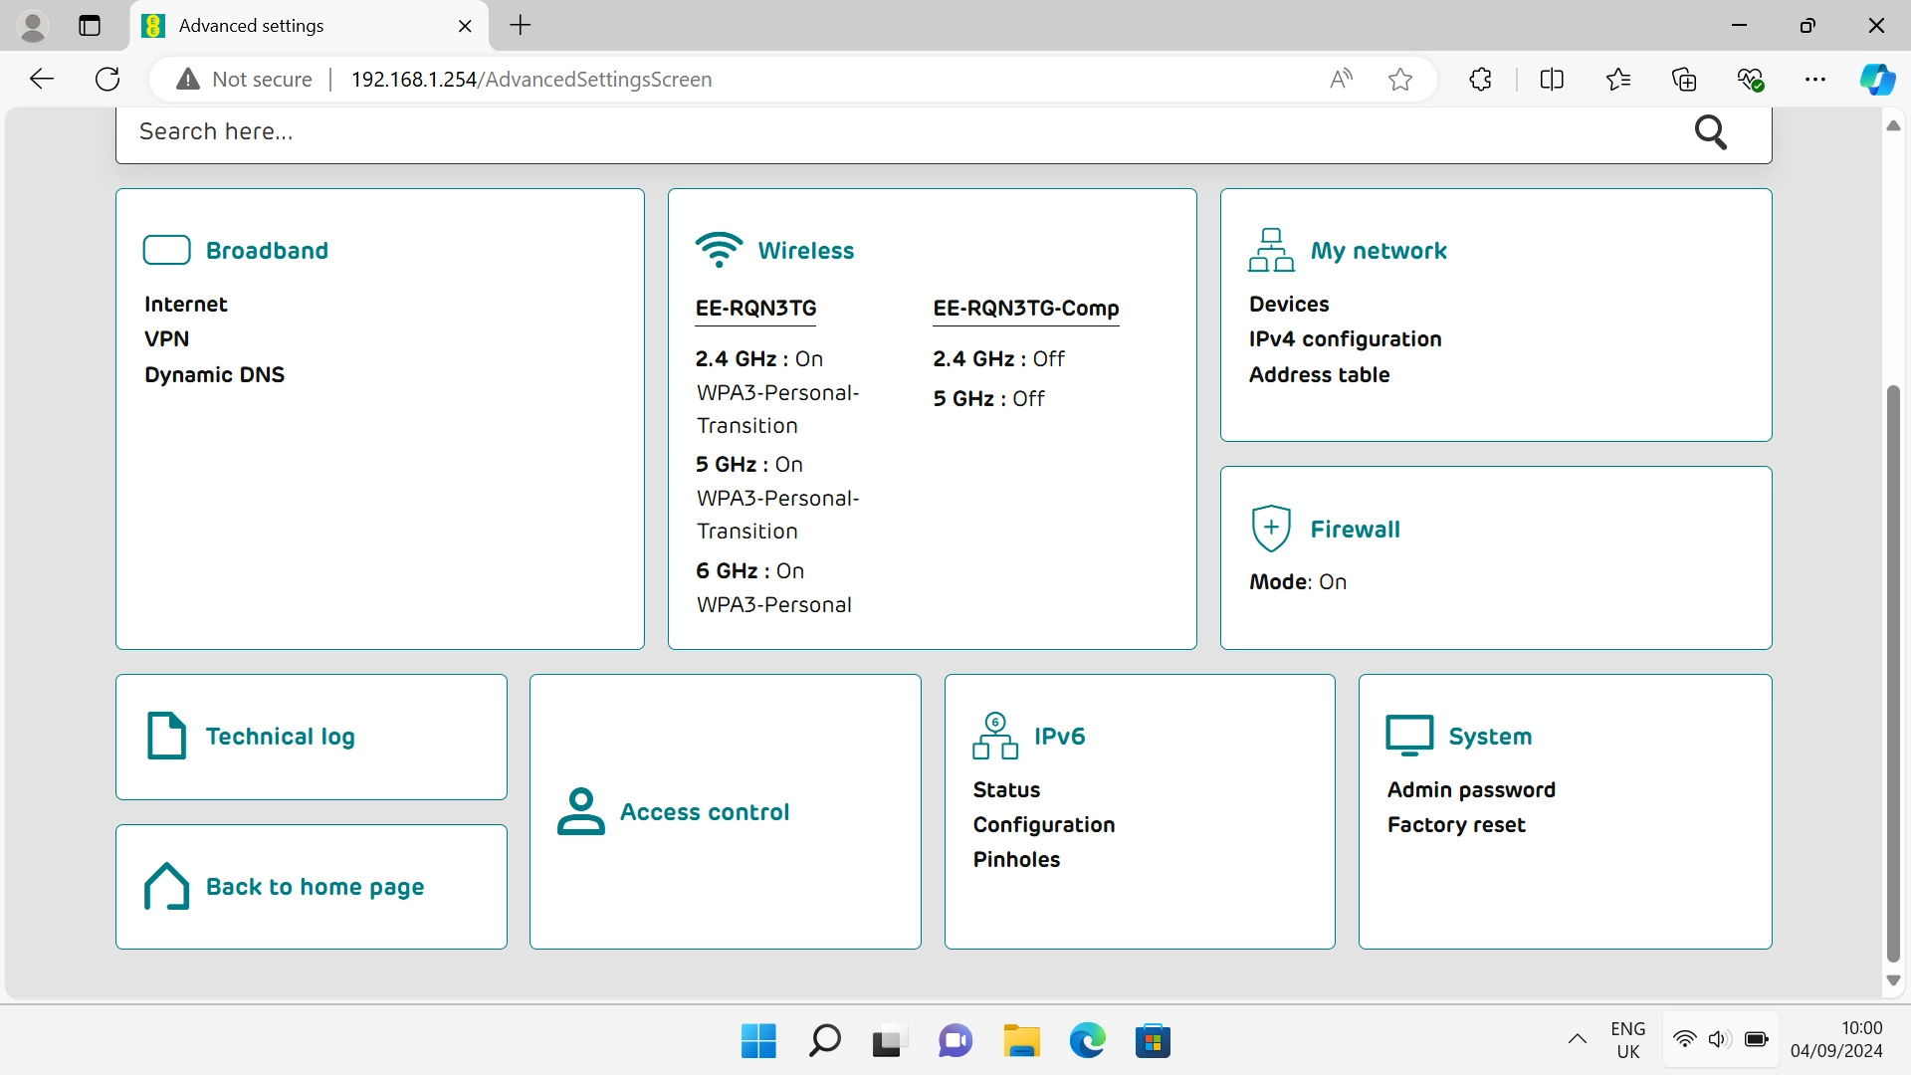Click the Search here input field

pos(597,131)
